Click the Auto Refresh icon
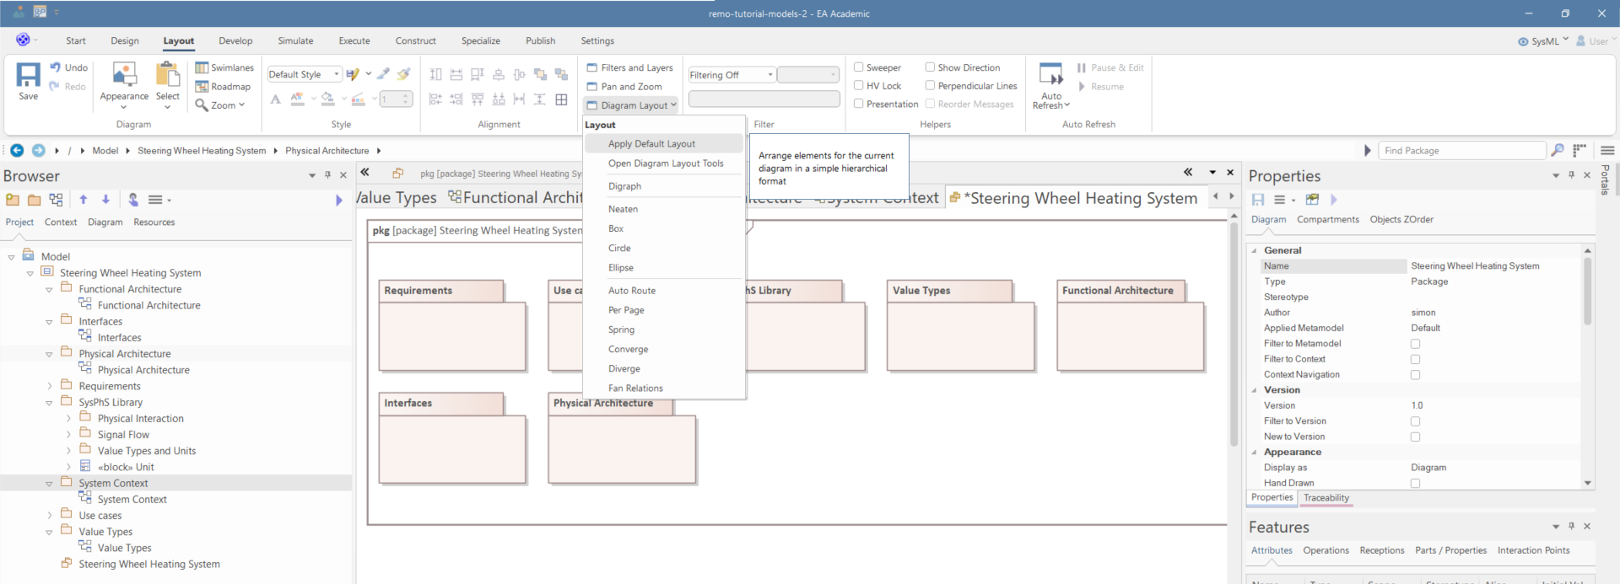1620x584 pixels. 1050,76
